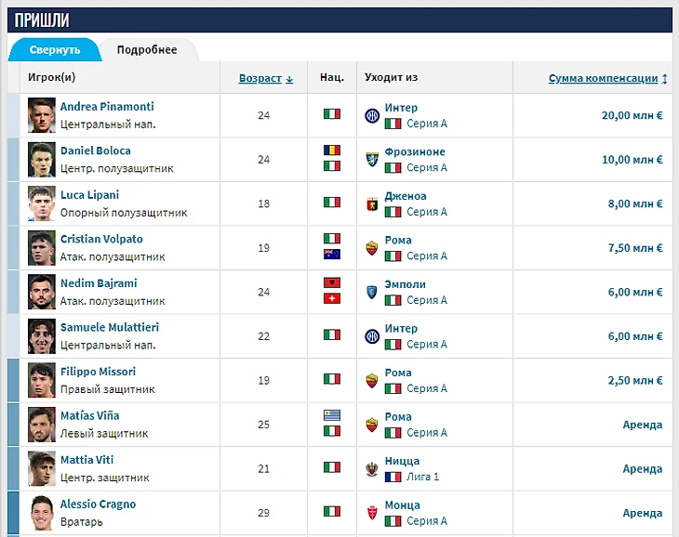Click Filippo Missori's portrait photo
679x537 pixels.
tap(42, 380)
